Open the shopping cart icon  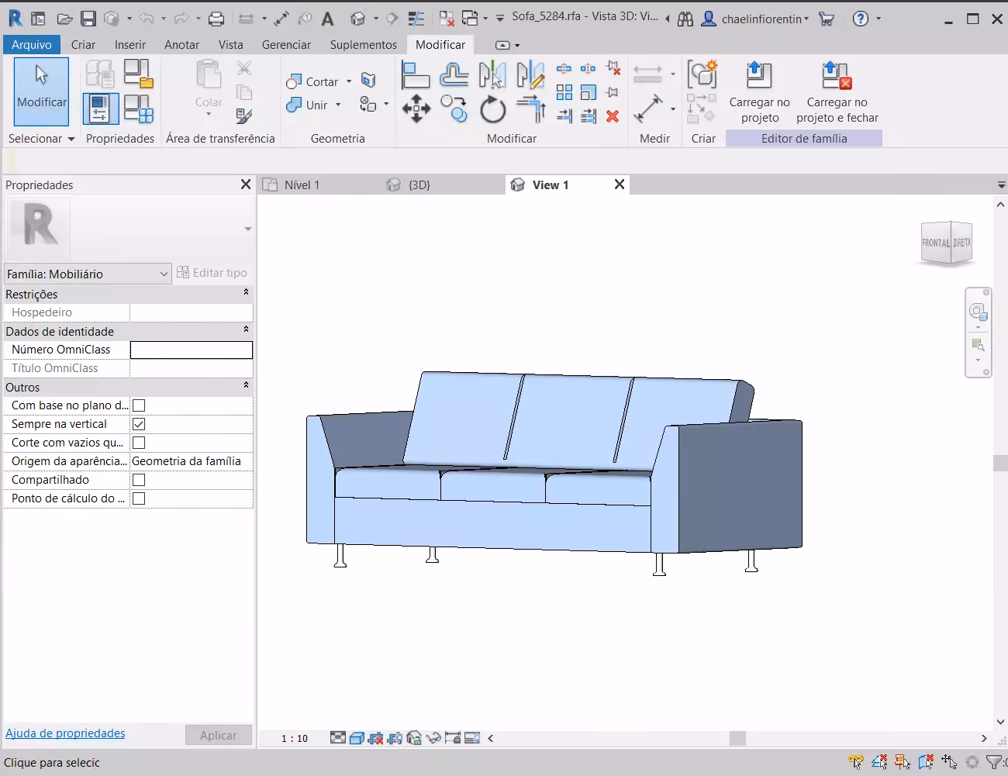pos(827,19)
